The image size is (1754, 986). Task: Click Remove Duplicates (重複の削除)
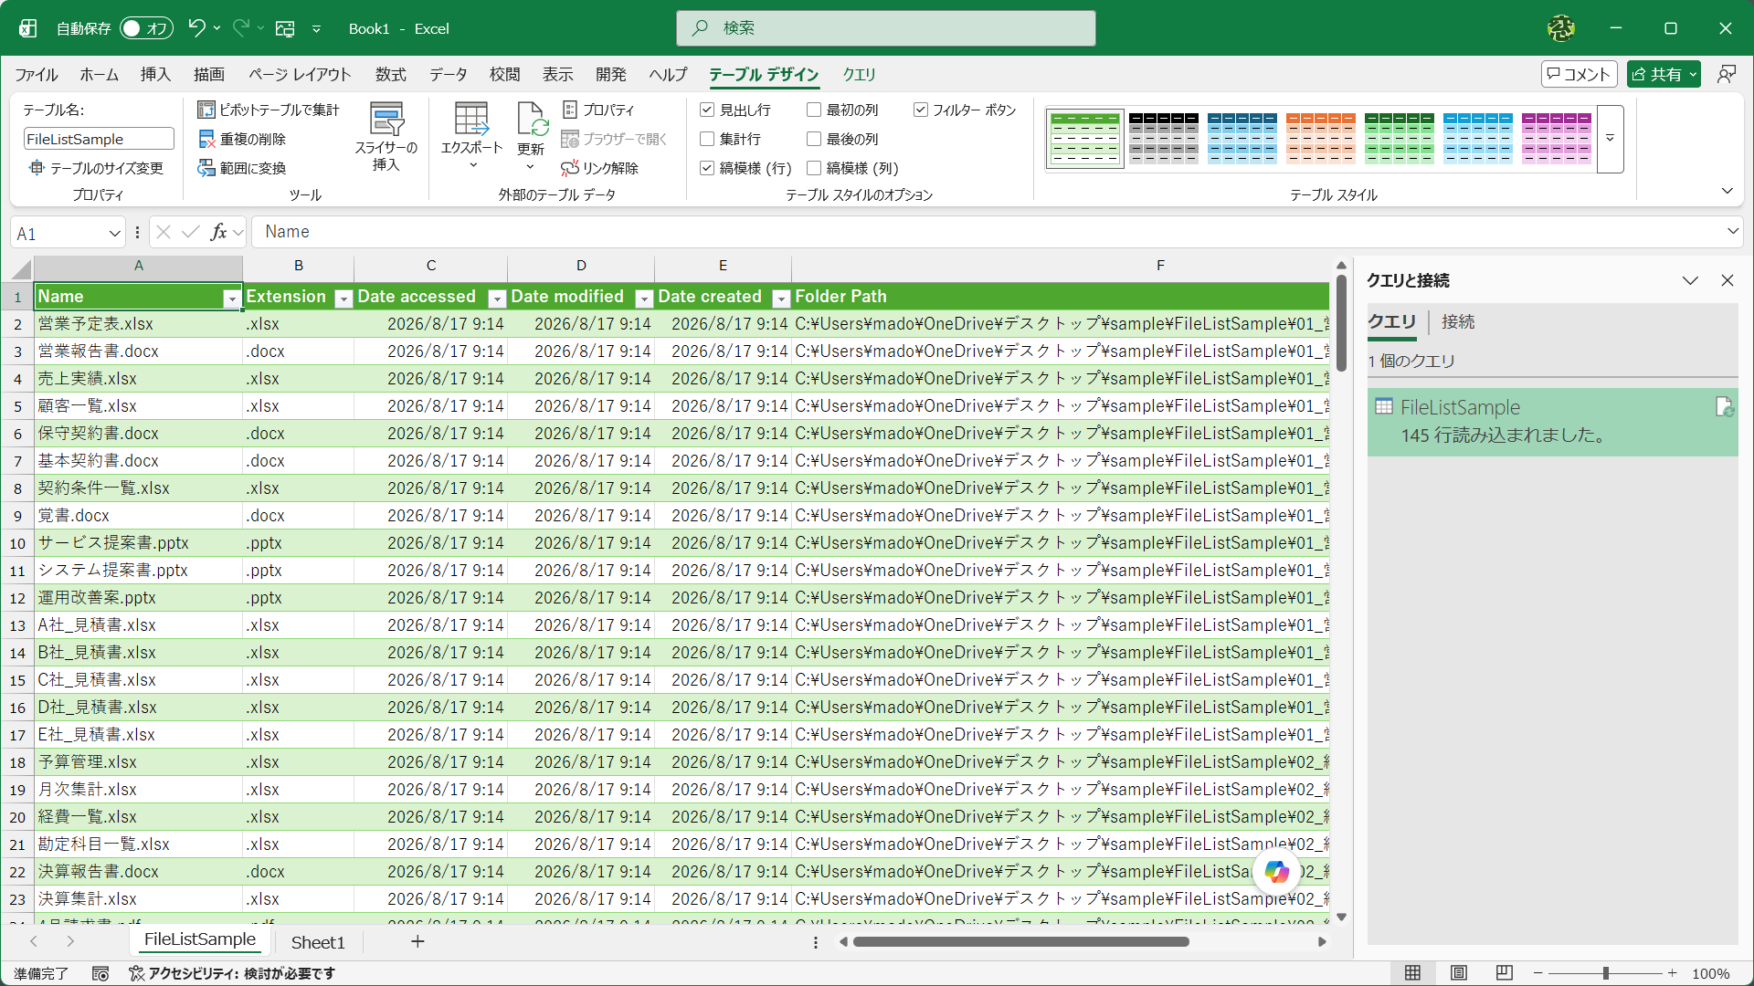point(242,139)
